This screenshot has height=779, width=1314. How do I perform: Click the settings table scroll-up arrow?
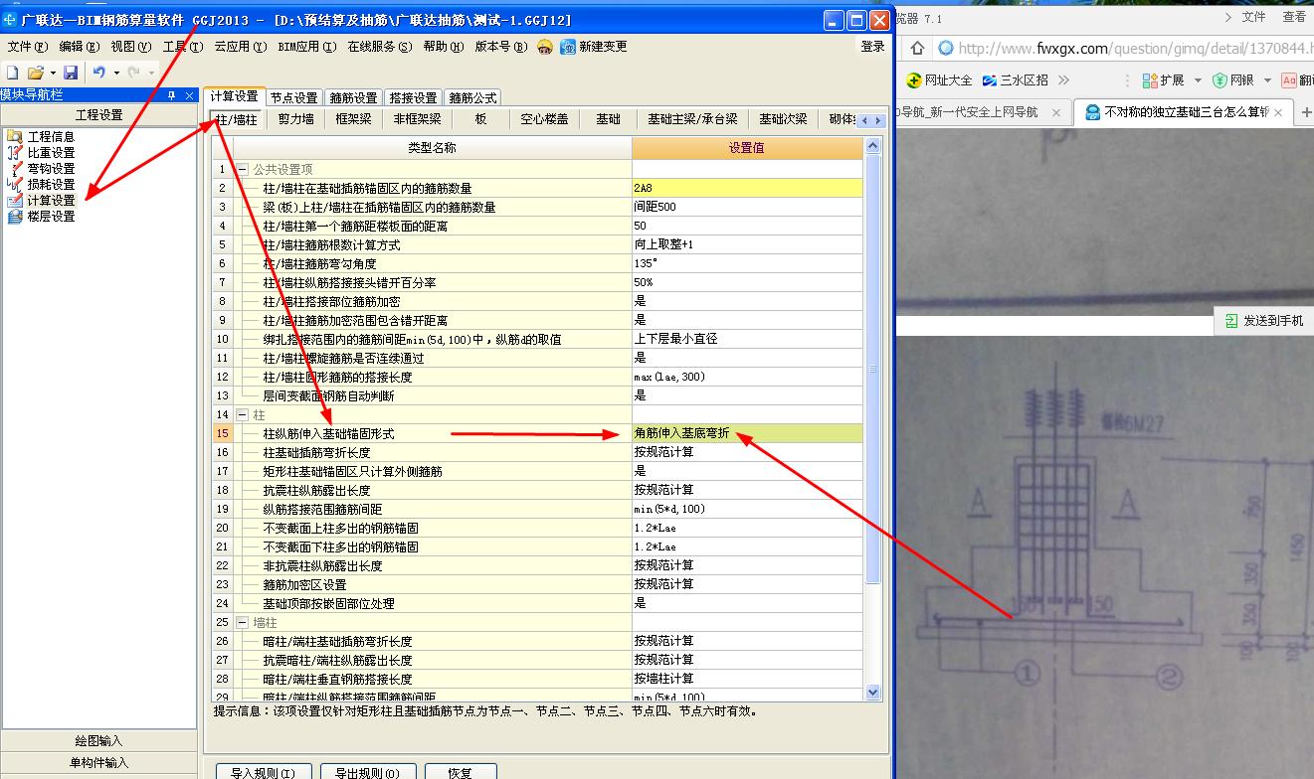(873, 146)
